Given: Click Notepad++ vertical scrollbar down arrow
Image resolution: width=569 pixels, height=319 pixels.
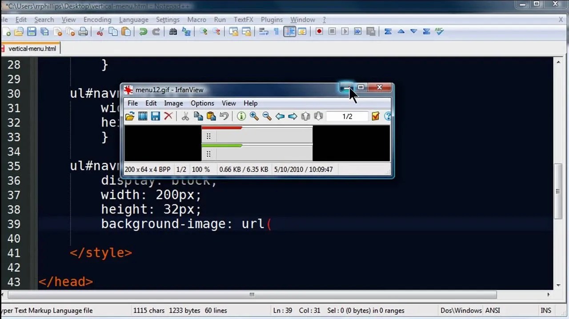Looking at the screenshot, I should tap(558, 285).
